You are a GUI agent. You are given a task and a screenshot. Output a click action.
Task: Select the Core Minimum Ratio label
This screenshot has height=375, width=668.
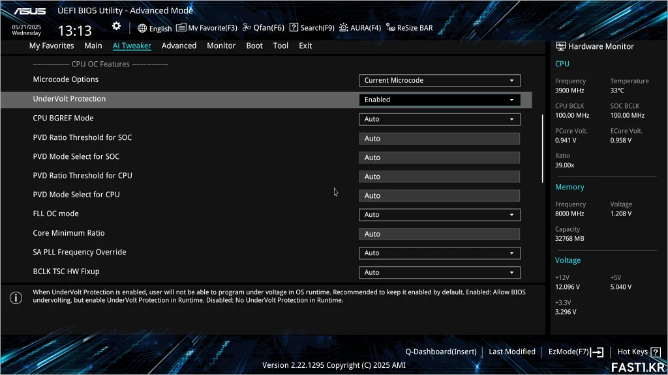pyautogui.click(x=68, y=233)
